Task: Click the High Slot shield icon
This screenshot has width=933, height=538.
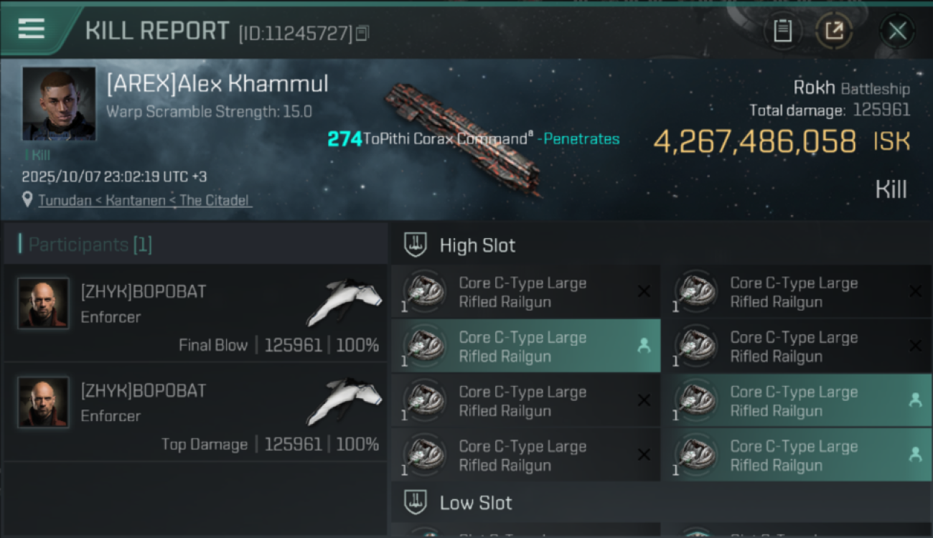Action: 416,245
